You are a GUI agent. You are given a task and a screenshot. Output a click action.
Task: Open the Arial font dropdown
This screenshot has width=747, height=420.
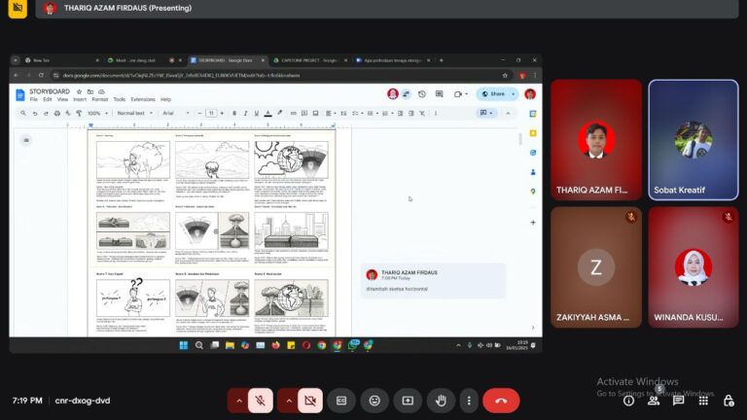[x=176, y=114]
